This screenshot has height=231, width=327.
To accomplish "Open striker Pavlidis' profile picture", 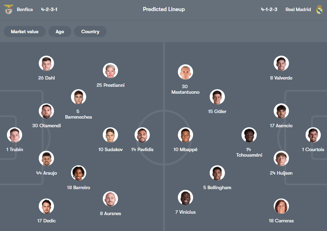I will pyautogui.click(x=142, y=135).
